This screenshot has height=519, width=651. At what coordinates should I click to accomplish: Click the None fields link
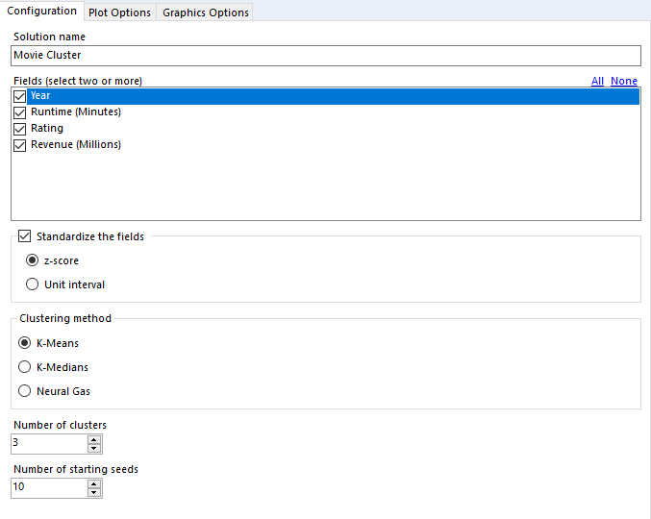[x=624, y=81]
